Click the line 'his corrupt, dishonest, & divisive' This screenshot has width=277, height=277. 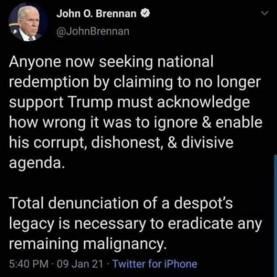[121, 143]
